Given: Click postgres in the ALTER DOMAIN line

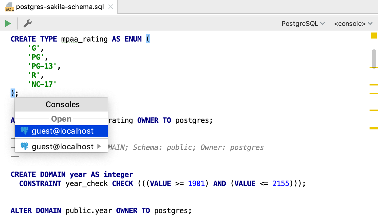Looking at the screenshot, I should (171, 211).
